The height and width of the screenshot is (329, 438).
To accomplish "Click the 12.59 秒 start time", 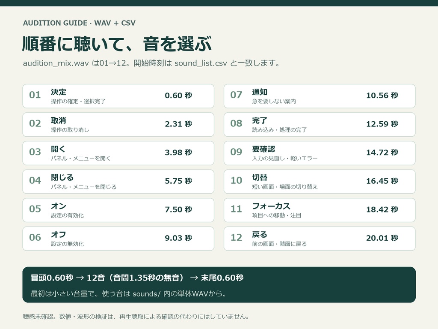I will click(x=382, y=124).
